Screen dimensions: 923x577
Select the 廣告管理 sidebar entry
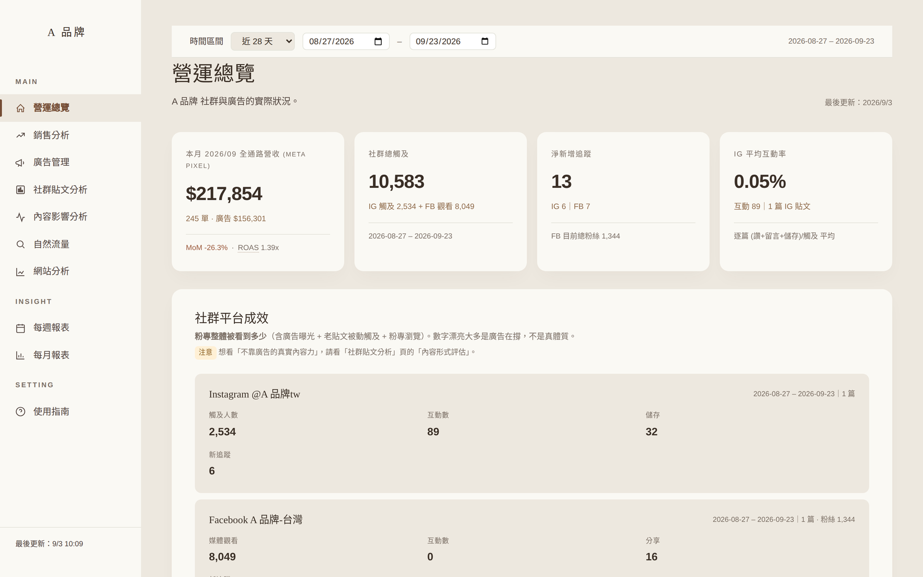(70, 163)
